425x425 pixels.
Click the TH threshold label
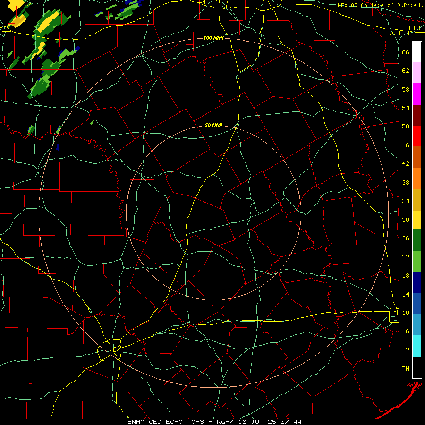coord(406,369)
